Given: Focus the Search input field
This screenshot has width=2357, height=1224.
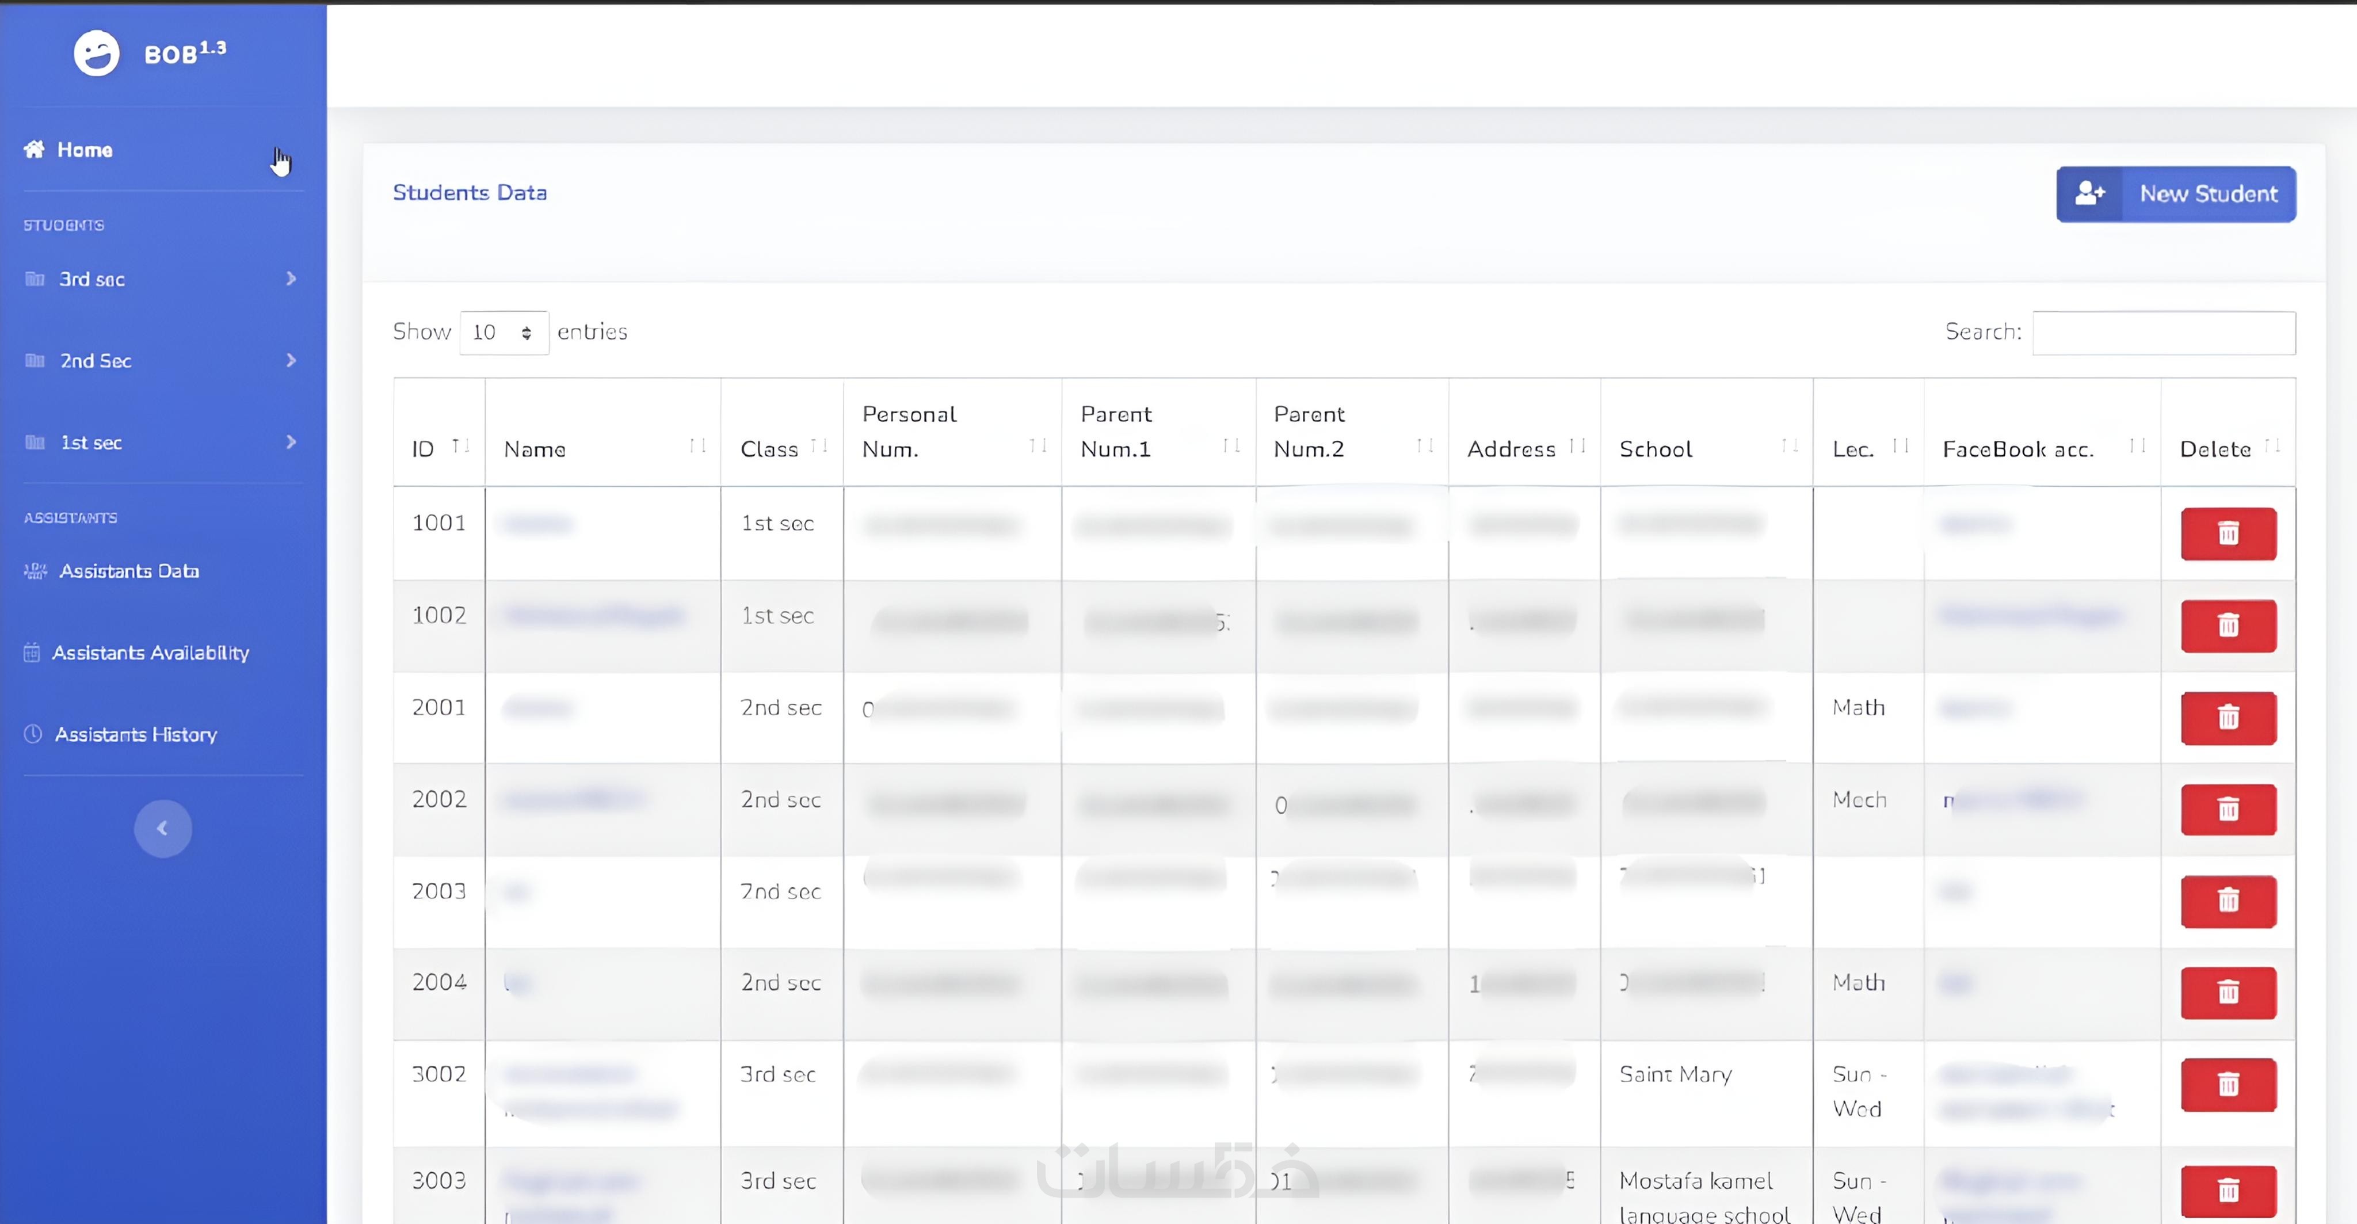Looking at the screenshot, I should 2163,332.
